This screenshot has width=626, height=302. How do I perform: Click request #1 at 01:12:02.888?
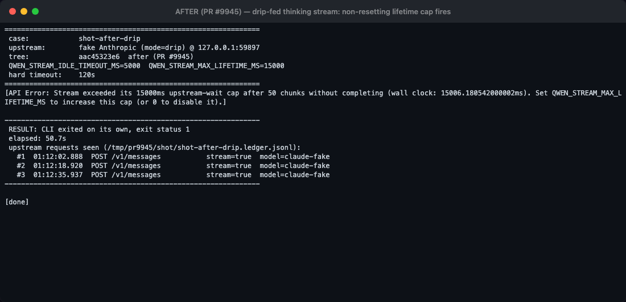tap(173, 157)
